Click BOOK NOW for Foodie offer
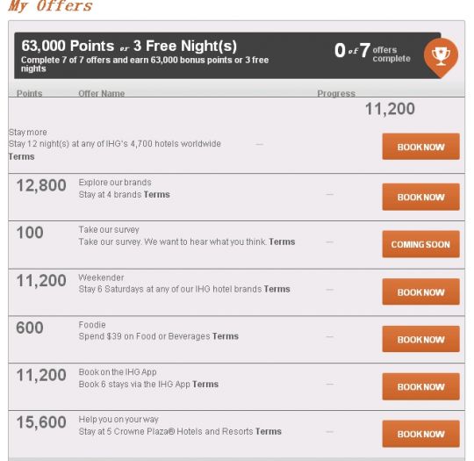Image resolution: width=474 pixels, height=461 pixels. tap(420, 339)
